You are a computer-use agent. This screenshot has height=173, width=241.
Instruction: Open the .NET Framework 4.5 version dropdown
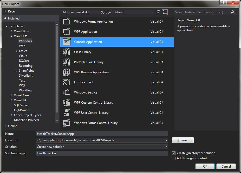point(80,12)
